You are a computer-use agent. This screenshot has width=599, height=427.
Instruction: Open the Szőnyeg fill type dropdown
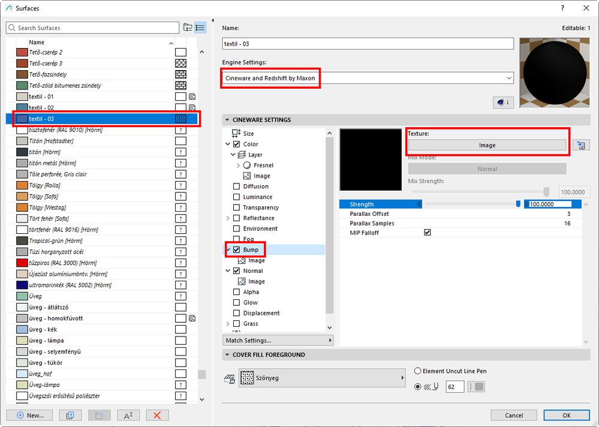point(322,378)
